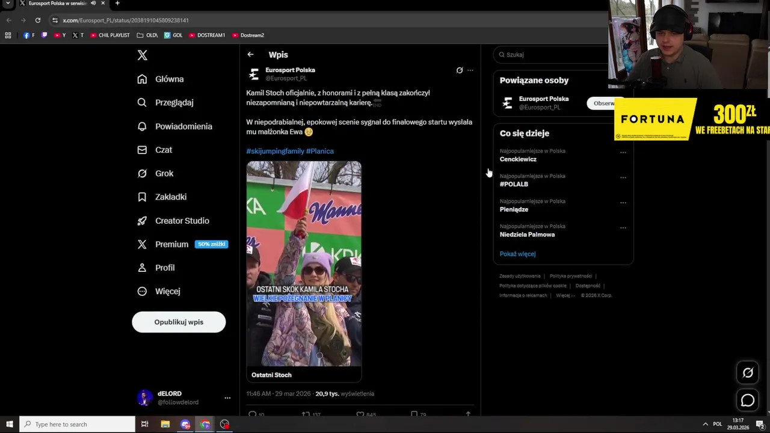Expand the Więcej menu
This screenshot has height=433, width=770.
pos(159,291)
